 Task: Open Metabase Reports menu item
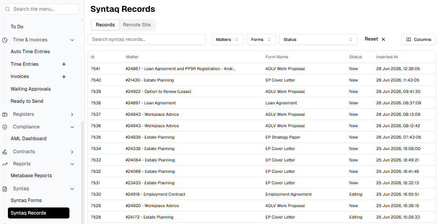click(32, 176)
